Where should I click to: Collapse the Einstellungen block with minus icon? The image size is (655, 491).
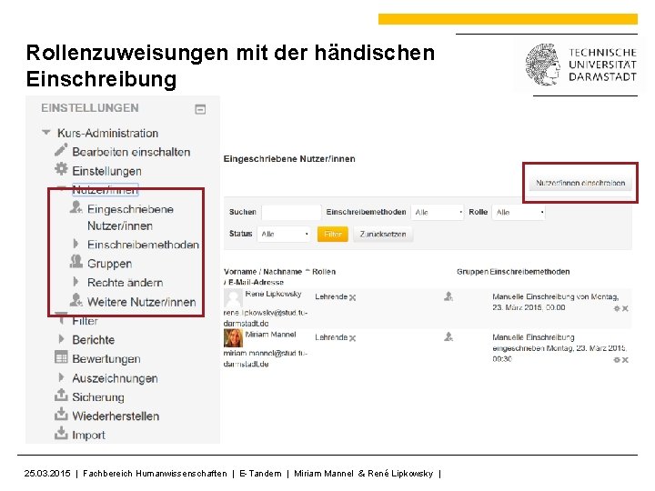(x=200, y=109)
